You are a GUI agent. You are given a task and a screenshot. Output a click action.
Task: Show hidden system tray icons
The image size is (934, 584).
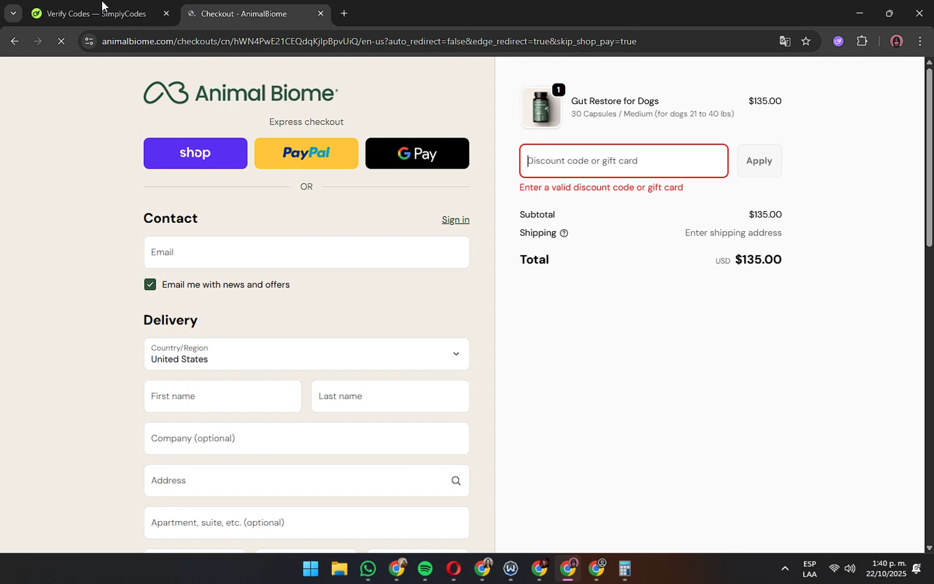(785, 569)
